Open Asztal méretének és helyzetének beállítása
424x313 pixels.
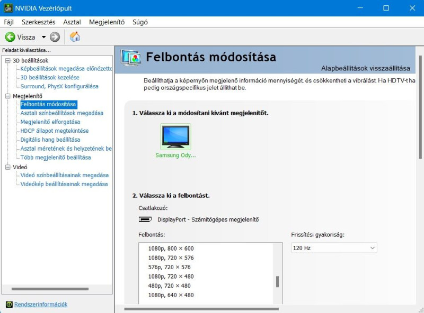[x=66, y=149]
